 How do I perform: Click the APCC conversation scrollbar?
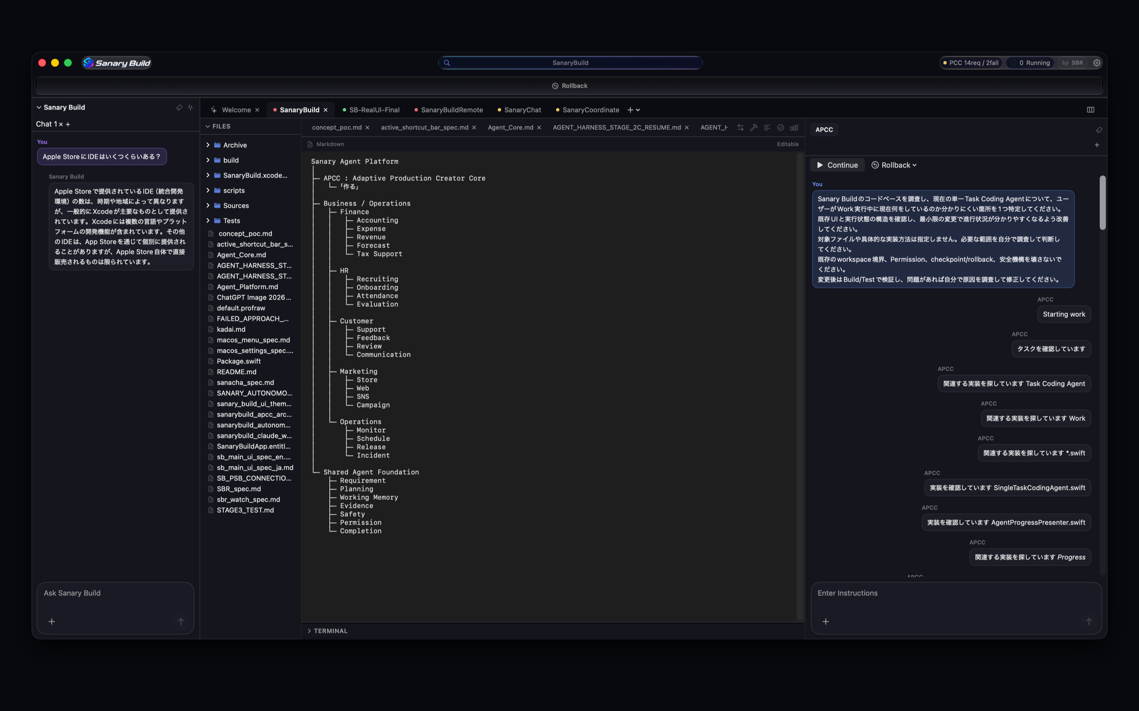(x=1102, y=203)
